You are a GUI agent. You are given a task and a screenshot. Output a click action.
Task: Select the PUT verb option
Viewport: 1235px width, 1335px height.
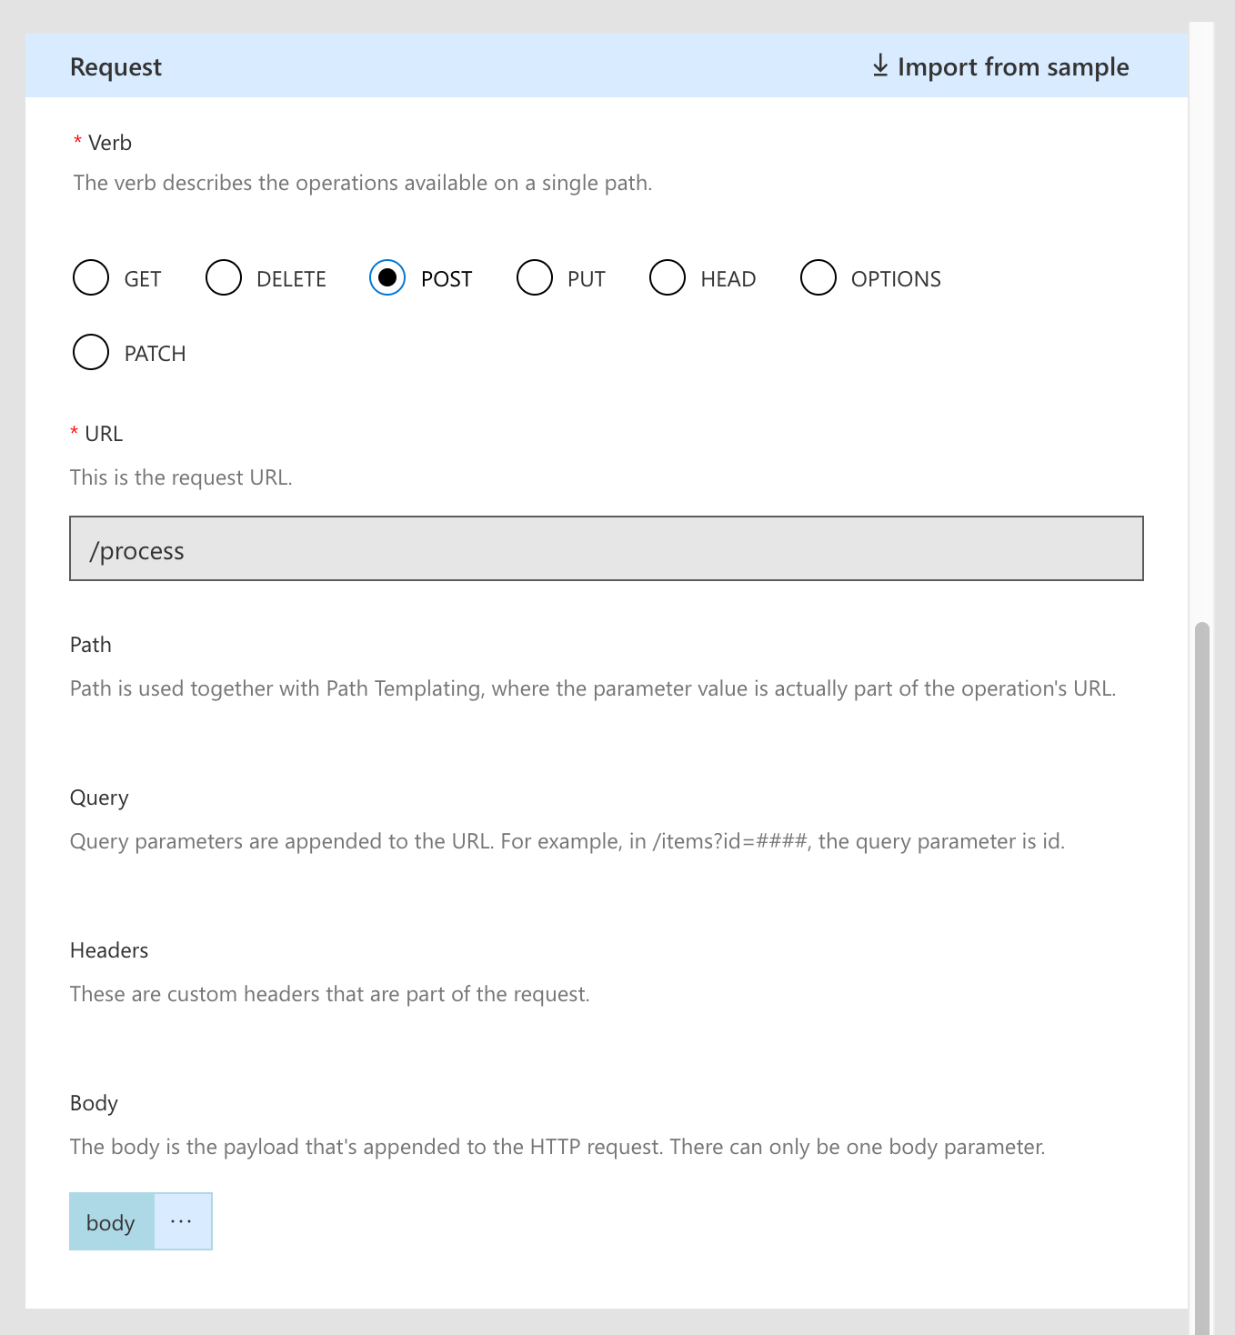[x=535, y=277]
